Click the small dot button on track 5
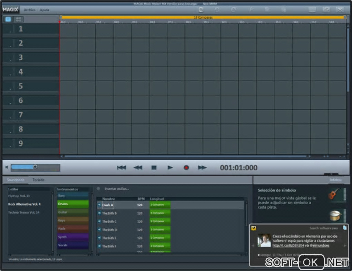Image resolution: width=352 pixels, height=271 pixels. (x=10, y=89)
